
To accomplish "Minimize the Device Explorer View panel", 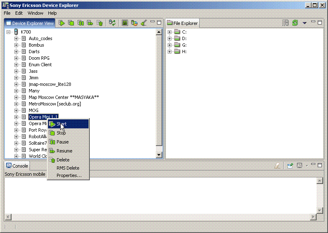I will [153, 22].
